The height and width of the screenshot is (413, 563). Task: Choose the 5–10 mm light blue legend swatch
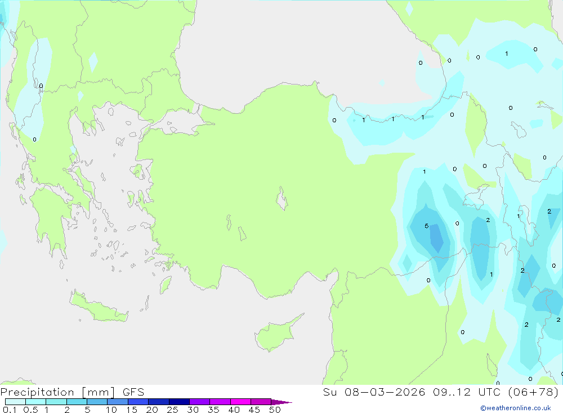[x=97, y=402]
